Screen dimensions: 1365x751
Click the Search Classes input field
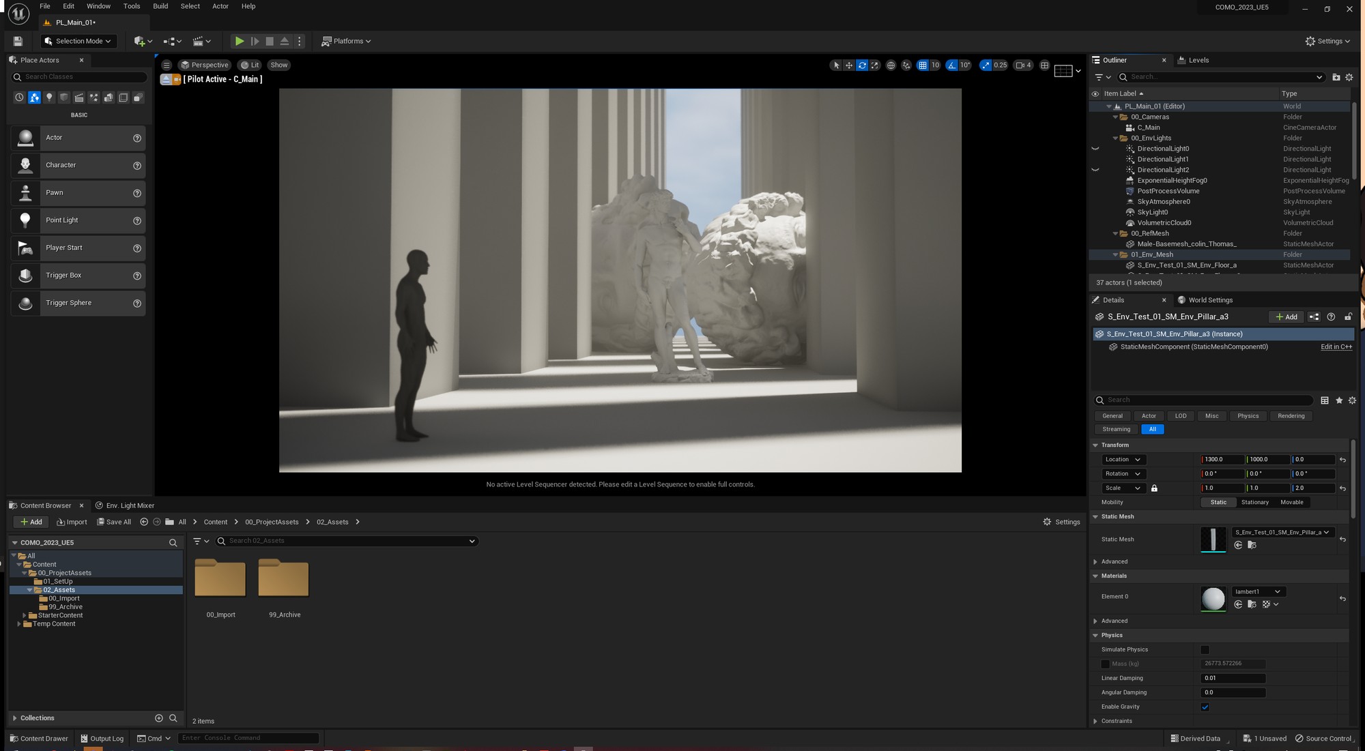pyautogui.click(x=79, y=77)
